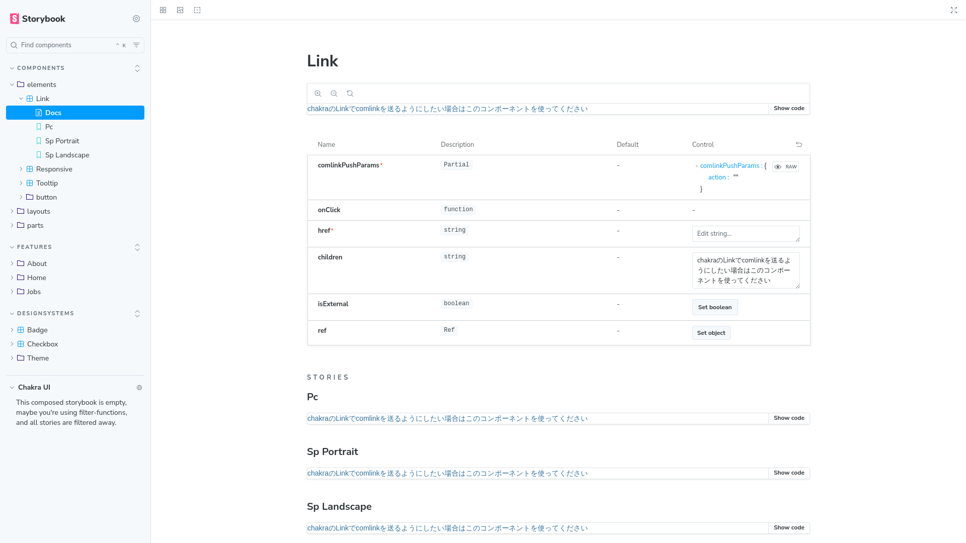The image size is (966, 543).
Task: Expand or collapse all COMPONENTS items
Action: (137, 68)
